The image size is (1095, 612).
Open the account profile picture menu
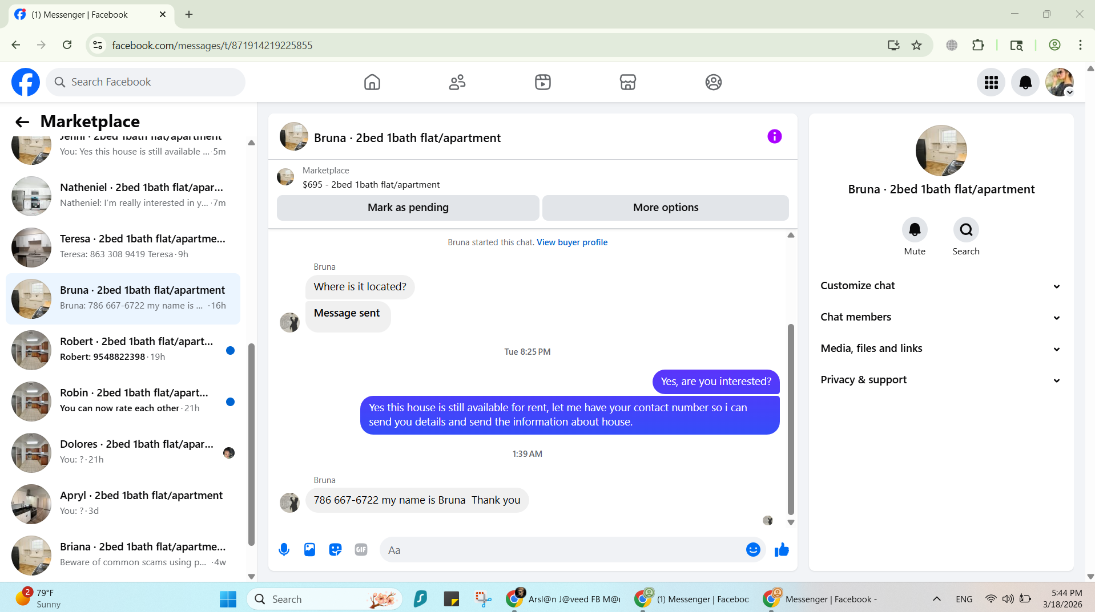(x=1060, y=82)
